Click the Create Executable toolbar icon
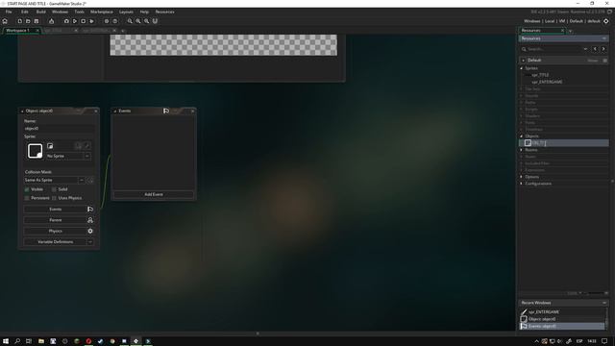This screenshot has width=615, height=346. [x=51, y=21]
